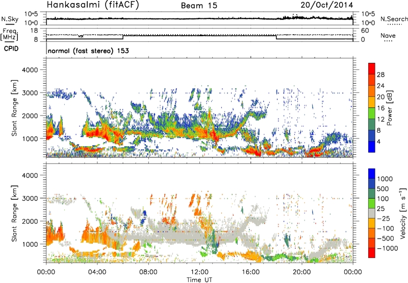Viewport: 408px width, 283px height.
Task: Select the "04:00" time axis tick
Action: point(97,272)
